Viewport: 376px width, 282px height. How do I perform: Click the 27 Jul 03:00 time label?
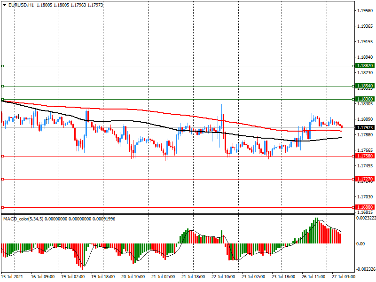click(x=344, y=277)
